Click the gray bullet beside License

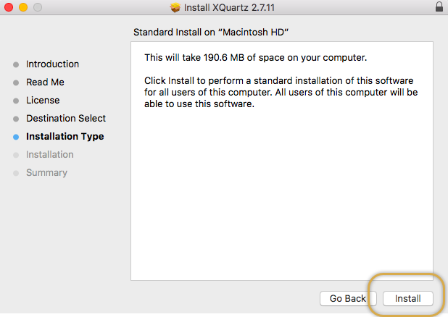pos(16,101)
